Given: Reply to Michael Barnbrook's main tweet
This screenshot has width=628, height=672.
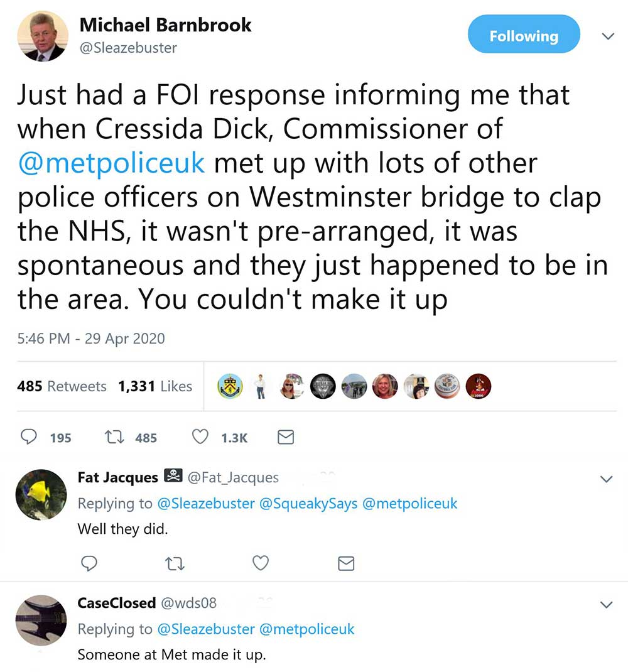Looking at the screenshot, I should click(x=29, y=437).
